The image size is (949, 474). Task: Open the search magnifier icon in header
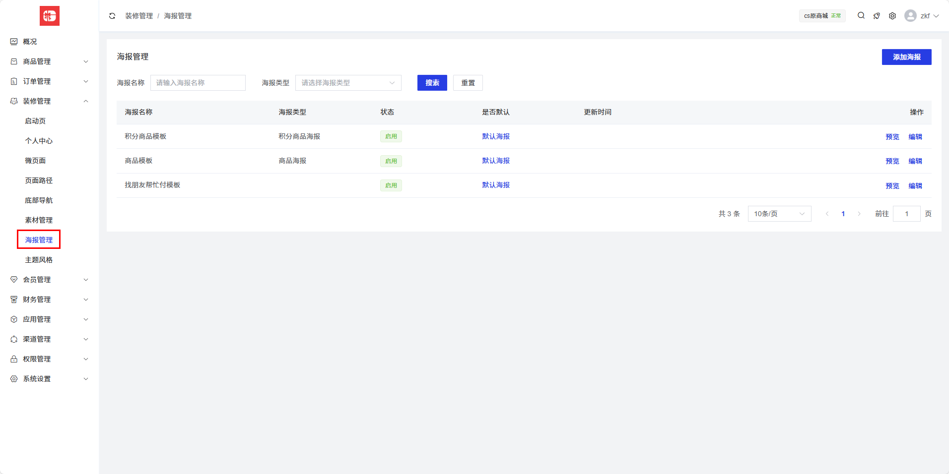[861, 16]
